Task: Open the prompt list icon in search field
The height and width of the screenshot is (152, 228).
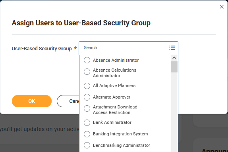Action: [x=172, y=47]
